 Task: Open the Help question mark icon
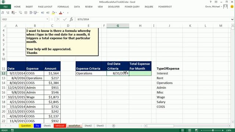tap(210, 2)
